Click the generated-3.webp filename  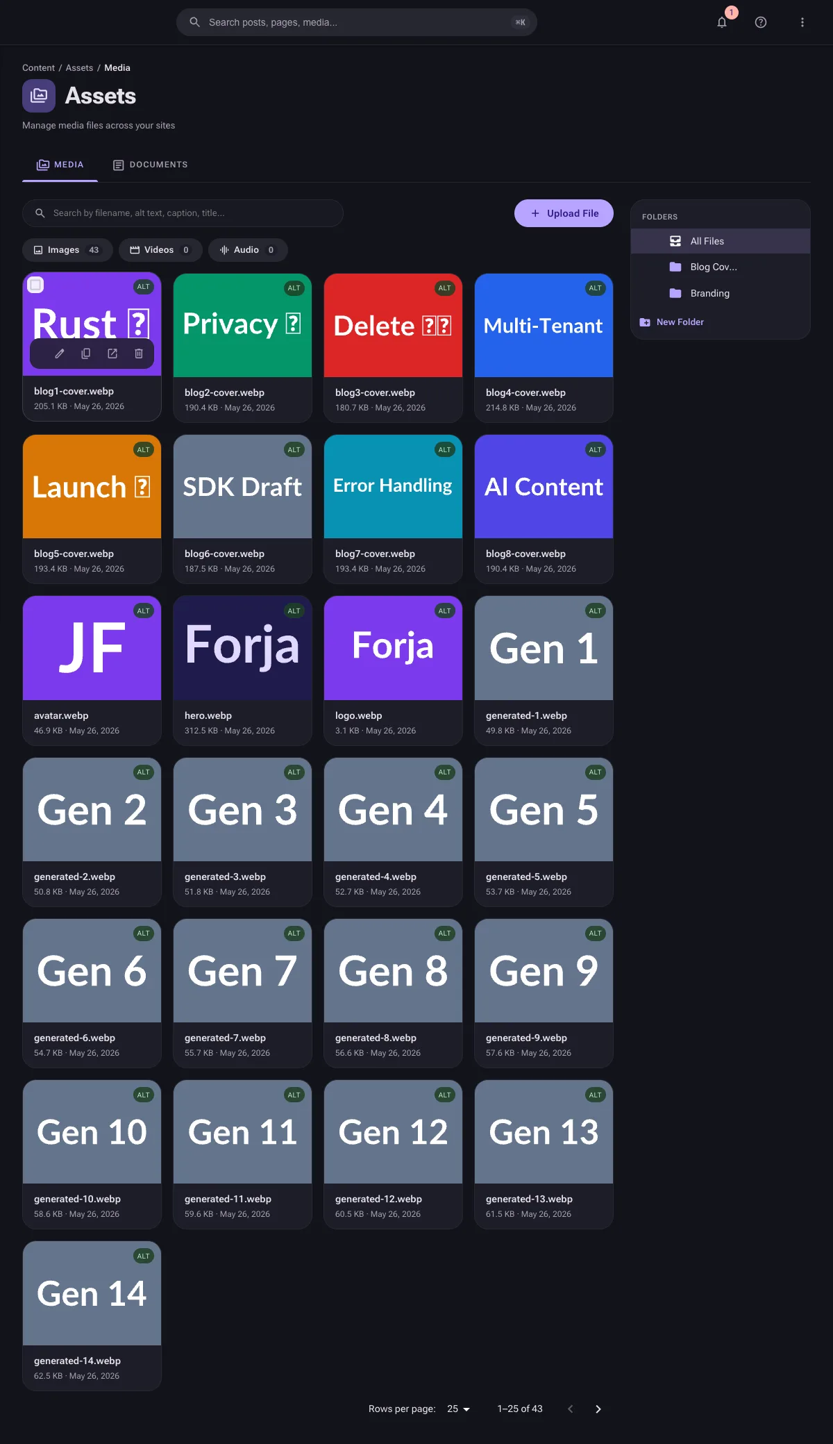[x=225, y=877]
